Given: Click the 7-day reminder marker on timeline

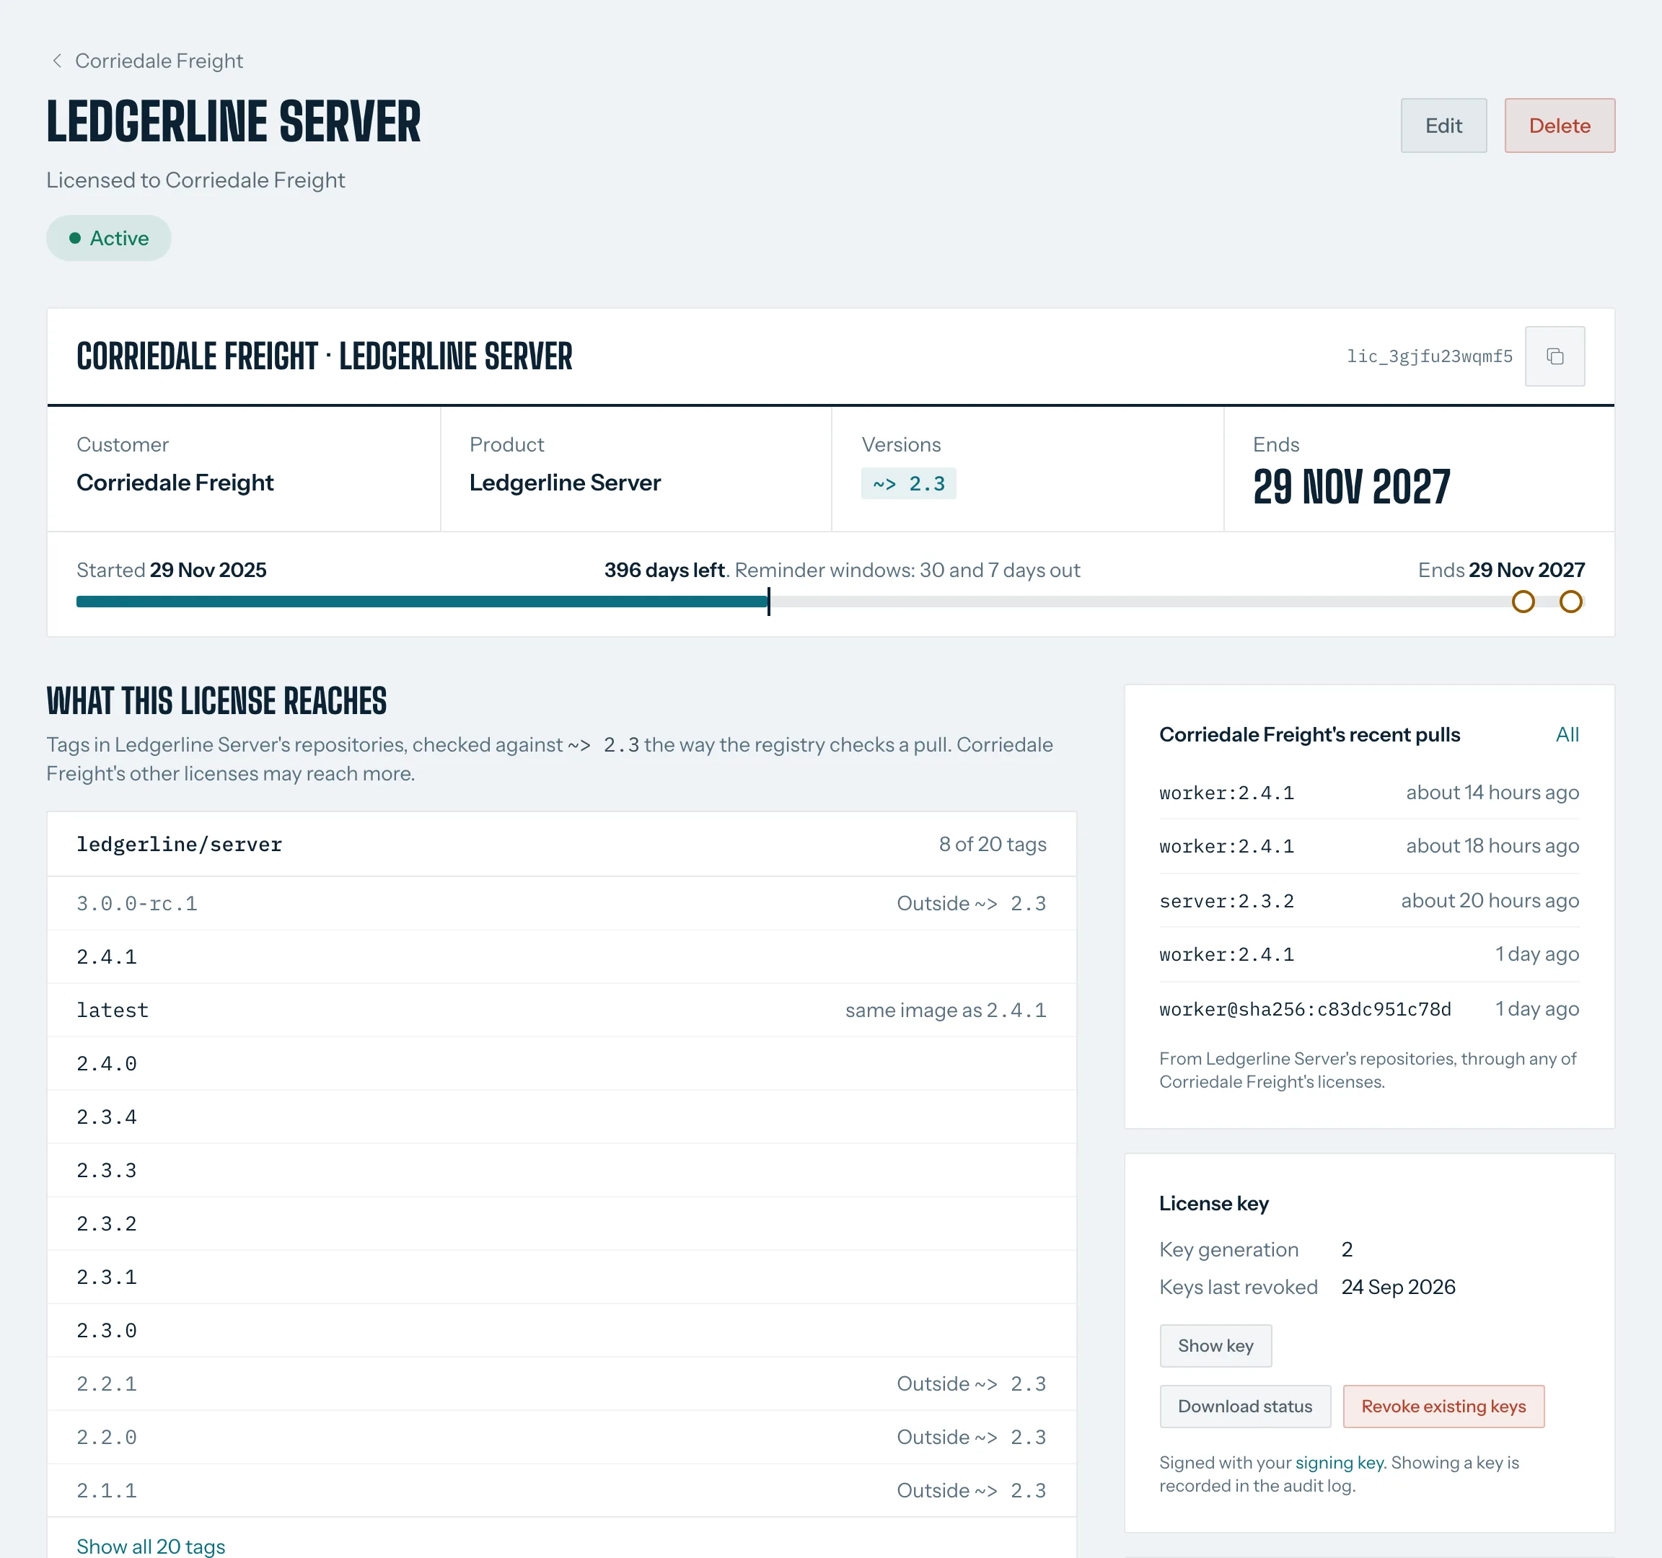Looking at the screenshot, I should pyautogui.click(x=1570, y=602).
